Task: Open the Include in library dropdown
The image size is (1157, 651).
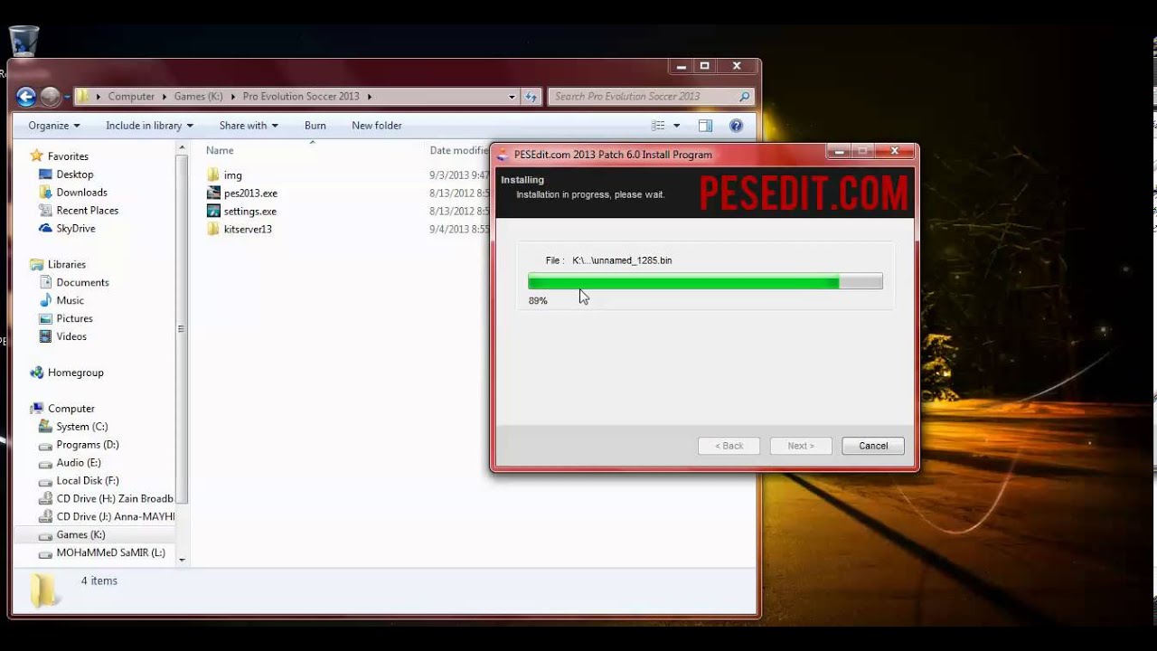Action: [149, 126]
